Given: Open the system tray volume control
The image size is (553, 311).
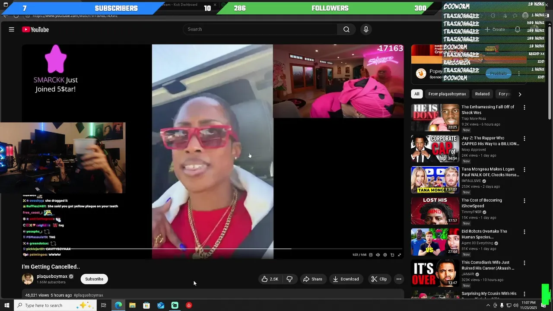Looking at the screenshot, I should [515, 305].
